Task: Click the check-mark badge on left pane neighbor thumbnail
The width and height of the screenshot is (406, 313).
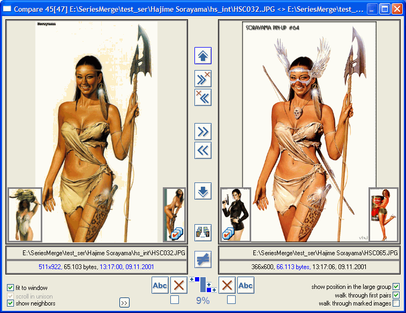Action: pyautogui.click(x=177, y=233)
